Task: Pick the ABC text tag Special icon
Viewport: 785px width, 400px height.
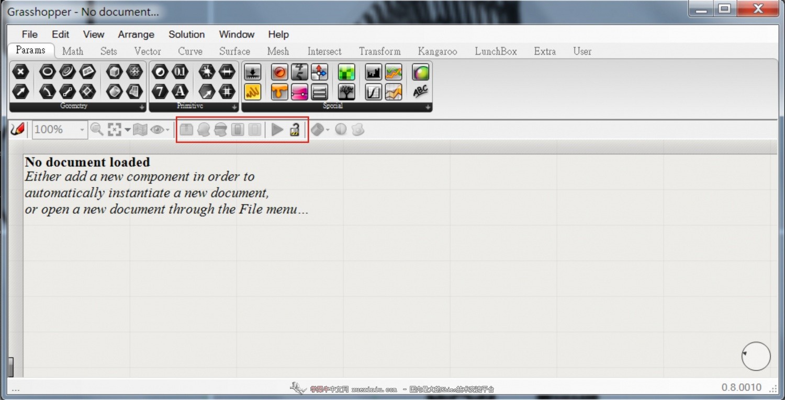Action: tap(421, 92)
